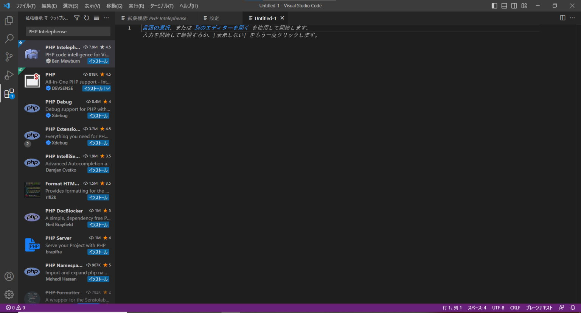Open the editor more actions menu
This screenshot has width=581, height=313.
[572, 18]
